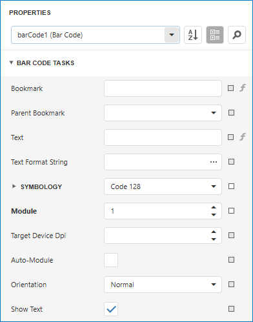Open the Orientation Normal dropdown
Image resolution: width=253 pixels, height=322 pixels.
tap(163, 285)
